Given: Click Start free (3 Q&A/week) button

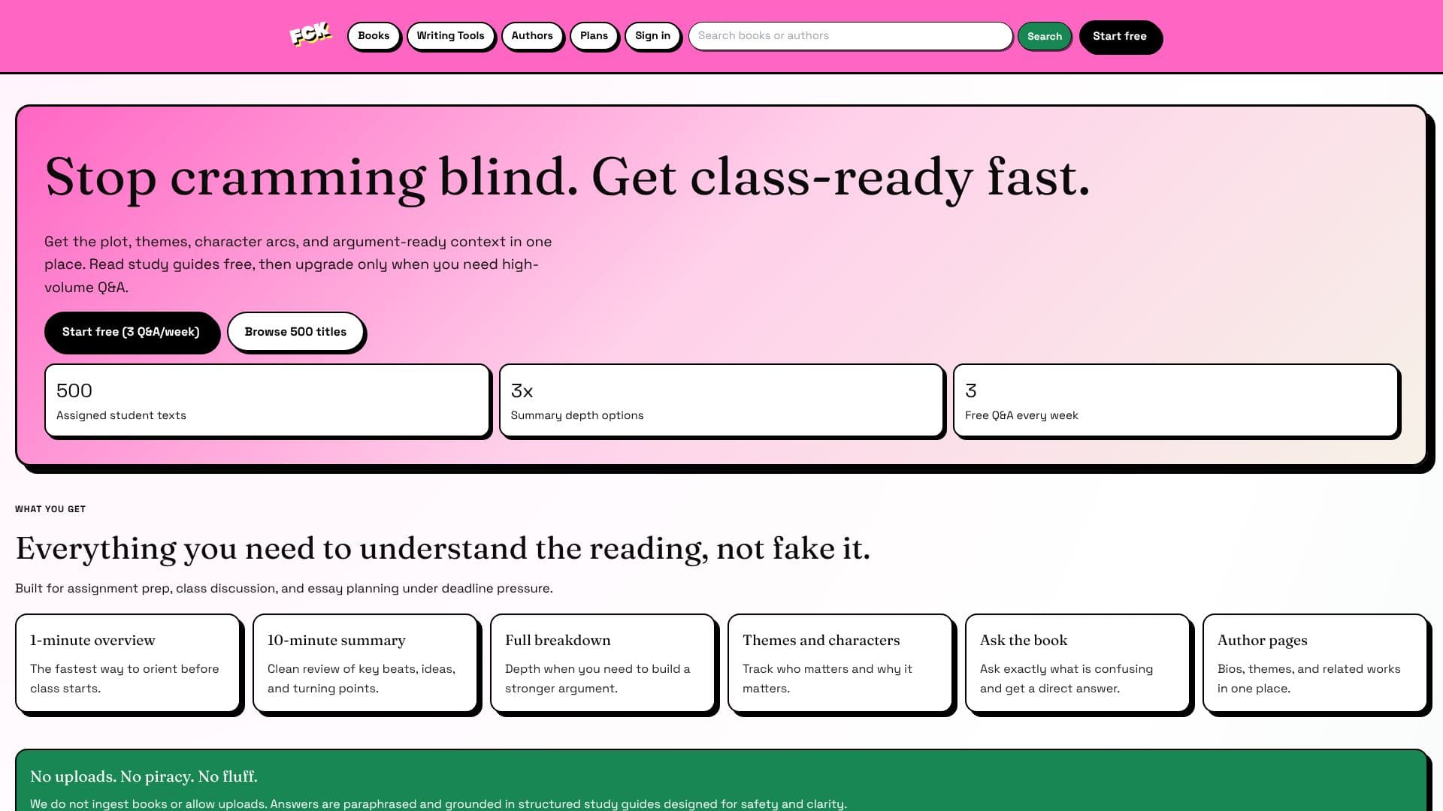Looking at the screenshot, I should click(x=131, y=332).
